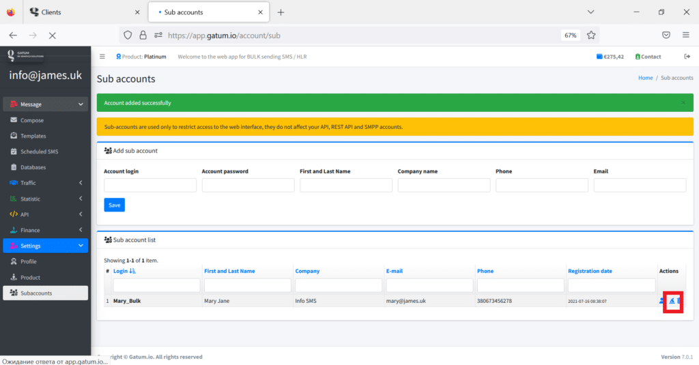Image resolution: width=699 pixels, height=365 pixels.
Task: Open a new browser tab
Action: coord(281,12)
